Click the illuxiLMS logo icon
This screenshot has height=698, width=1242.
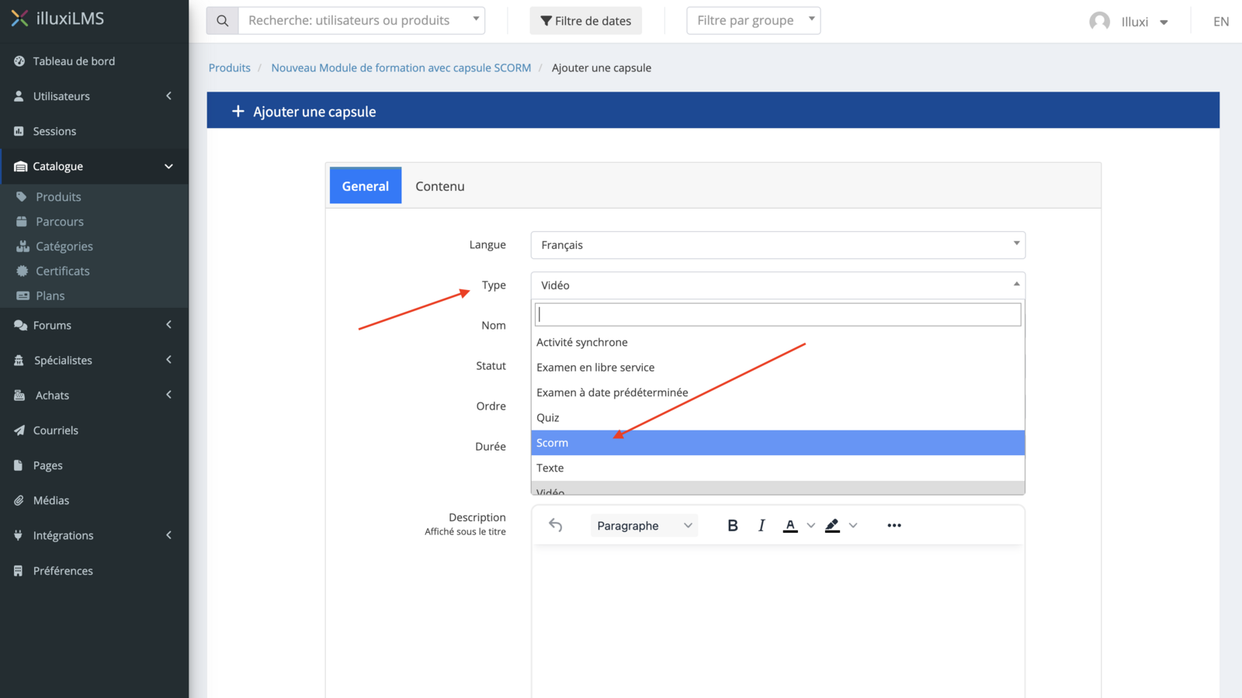[x=19, y=18]
